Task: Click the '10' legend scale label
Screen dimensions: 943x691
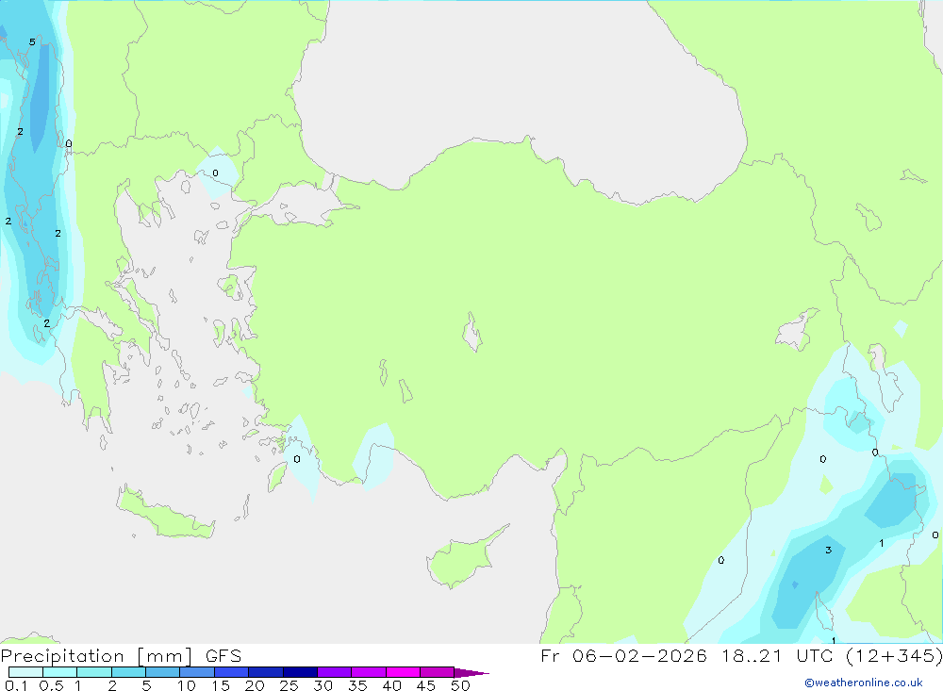Action: pyautogui.click(x=187, y=685)
